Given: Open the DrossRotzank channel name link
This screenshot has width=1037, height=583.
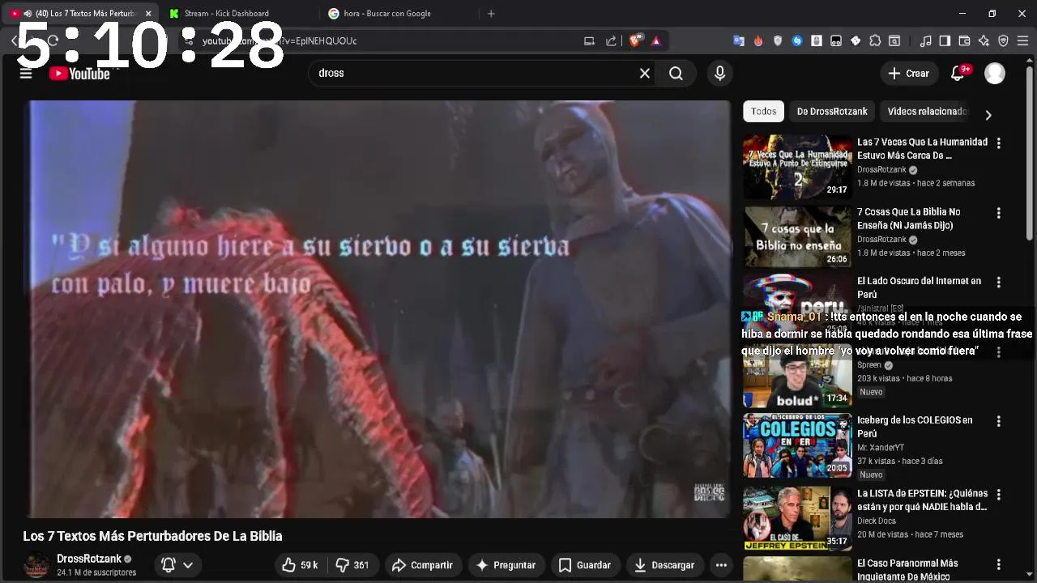Looking at the screenshot, I should click(89, 559).
